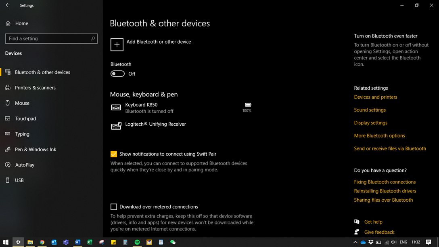
Task: Open Spotify from the taskbar
Action: coord(137,242)
